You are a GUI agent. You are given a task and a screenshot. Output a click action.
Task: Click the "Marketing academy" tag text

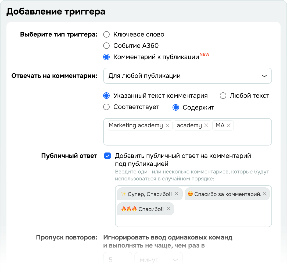136,125
